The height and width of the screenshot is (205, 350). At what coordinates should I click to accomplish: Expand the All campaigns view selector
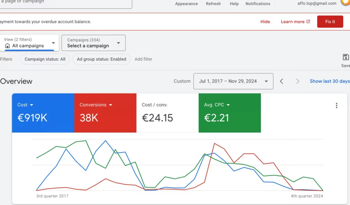click(x=29, y=43)
